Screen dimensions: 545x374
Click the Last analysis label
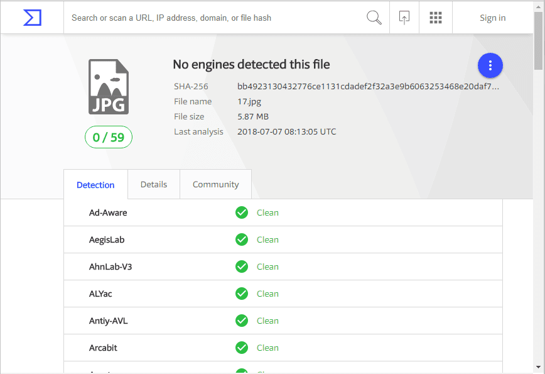[198, 132]
